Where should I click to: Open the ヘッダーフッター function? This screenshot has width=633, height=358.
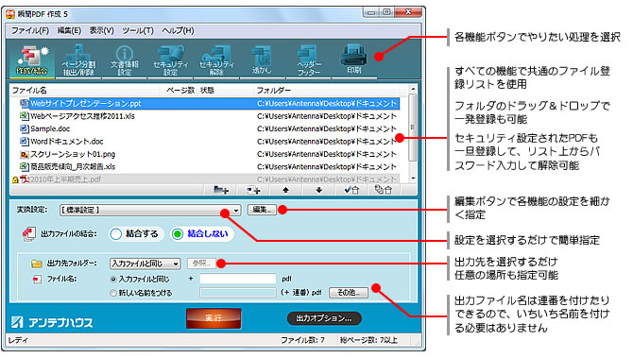pyautogui.click(x=308, y=60)
